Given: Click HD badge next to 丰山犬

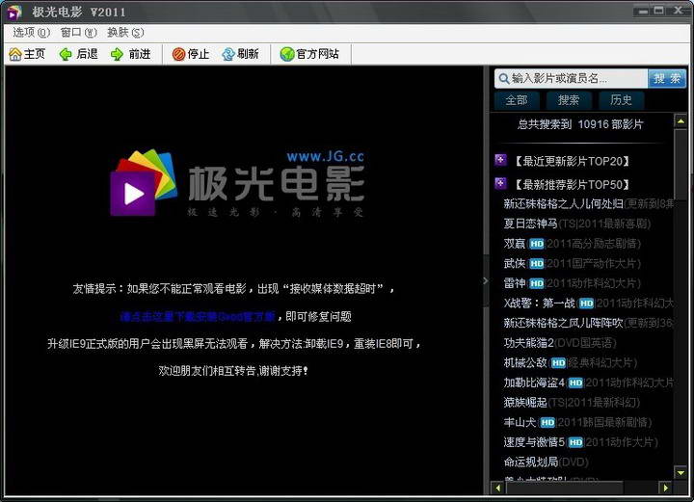Looking at the screenshot, I should pos(547,422).
